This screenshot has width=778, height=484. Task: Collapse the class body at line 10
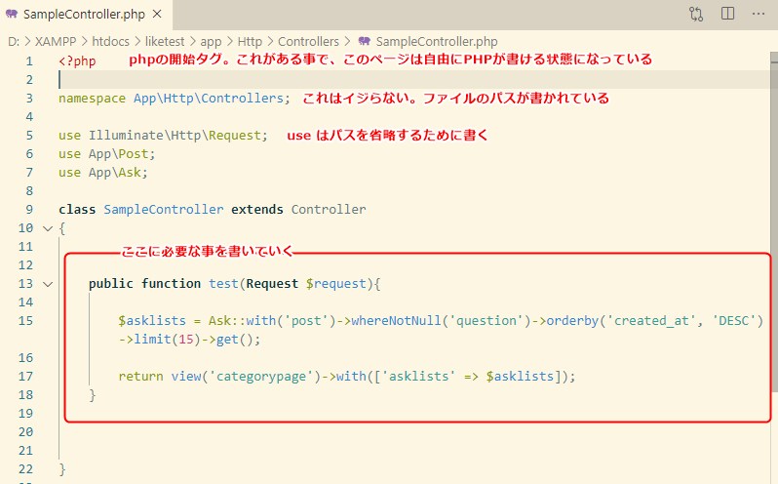(47, 228)
